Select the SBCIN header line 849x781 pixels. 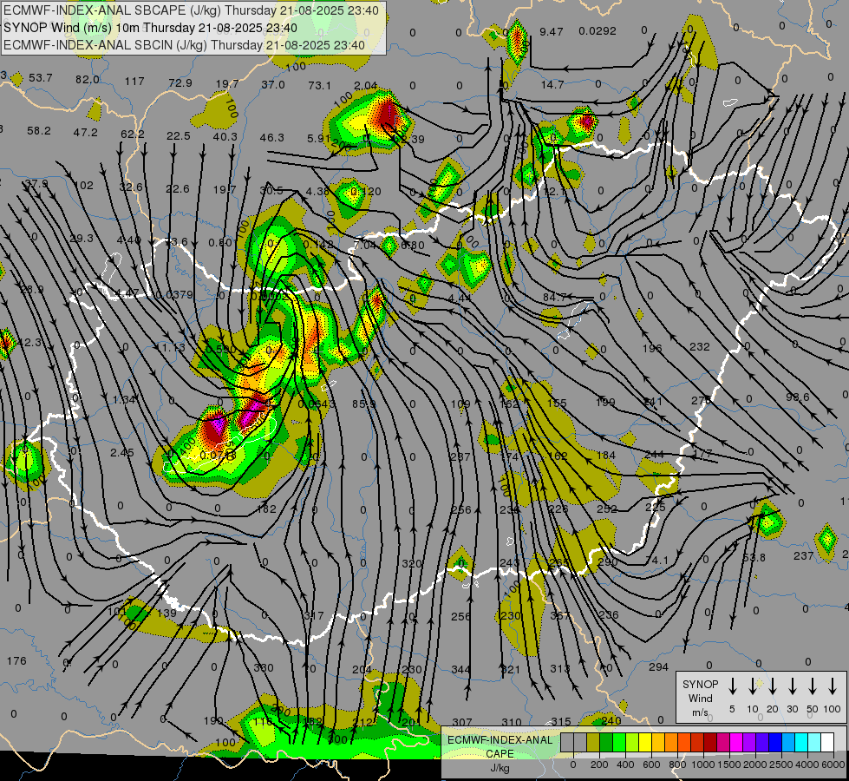(x=184, y=45)
